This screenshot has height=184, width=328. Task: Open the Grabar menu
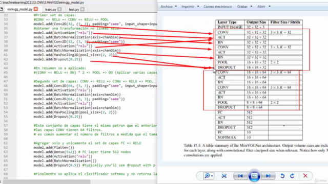click(242, 7)
